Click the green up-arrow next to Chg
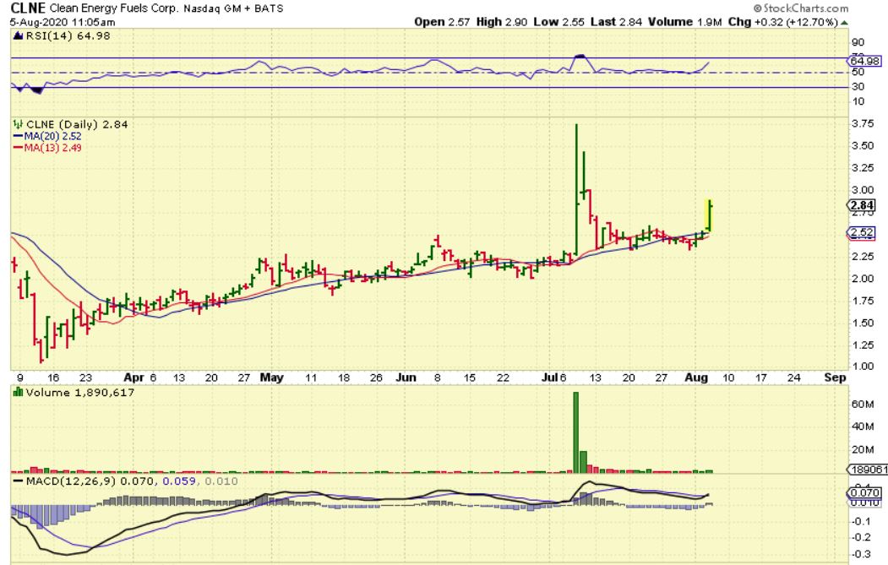The height and width of the screenshot is (565, 888). click(x=844, y=23)
